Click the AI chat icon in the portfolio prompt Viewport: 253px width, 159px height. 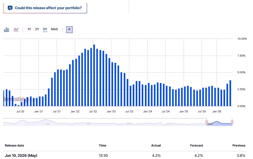10,8
